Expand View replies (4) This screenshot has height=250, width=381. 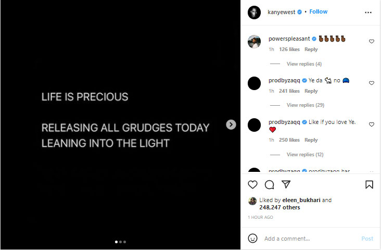(304, 64)
